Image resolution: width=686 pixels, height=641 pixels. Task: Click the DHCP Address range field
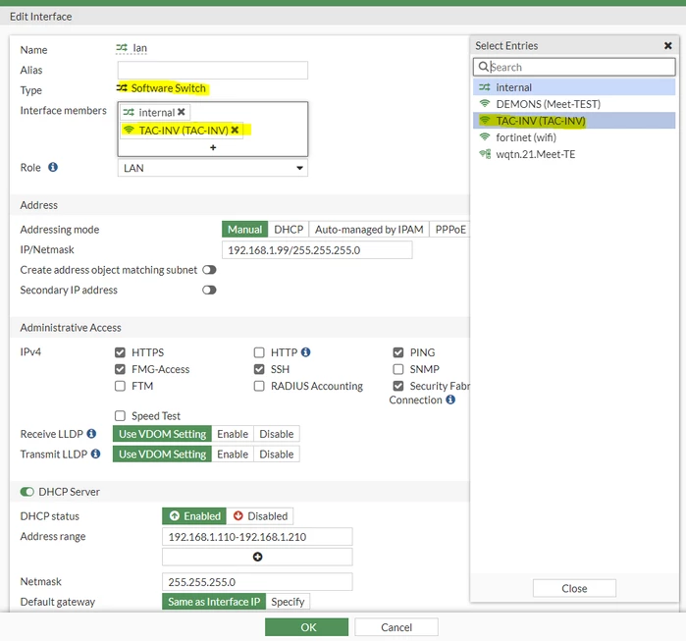click(x=257, y=536)
